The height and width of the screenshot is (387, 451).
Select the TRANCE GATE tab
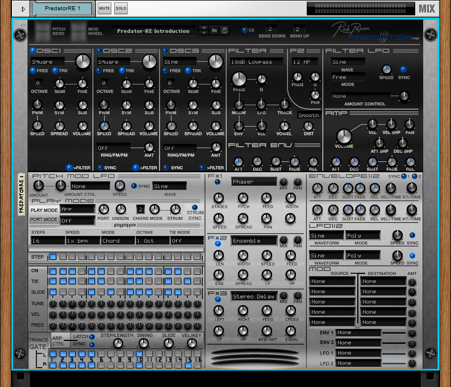pyautogui.click(x=38, y=344)
